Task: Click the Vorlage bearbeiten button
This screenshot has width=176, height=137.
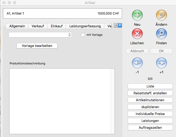Action: click(x=37, y=46)
